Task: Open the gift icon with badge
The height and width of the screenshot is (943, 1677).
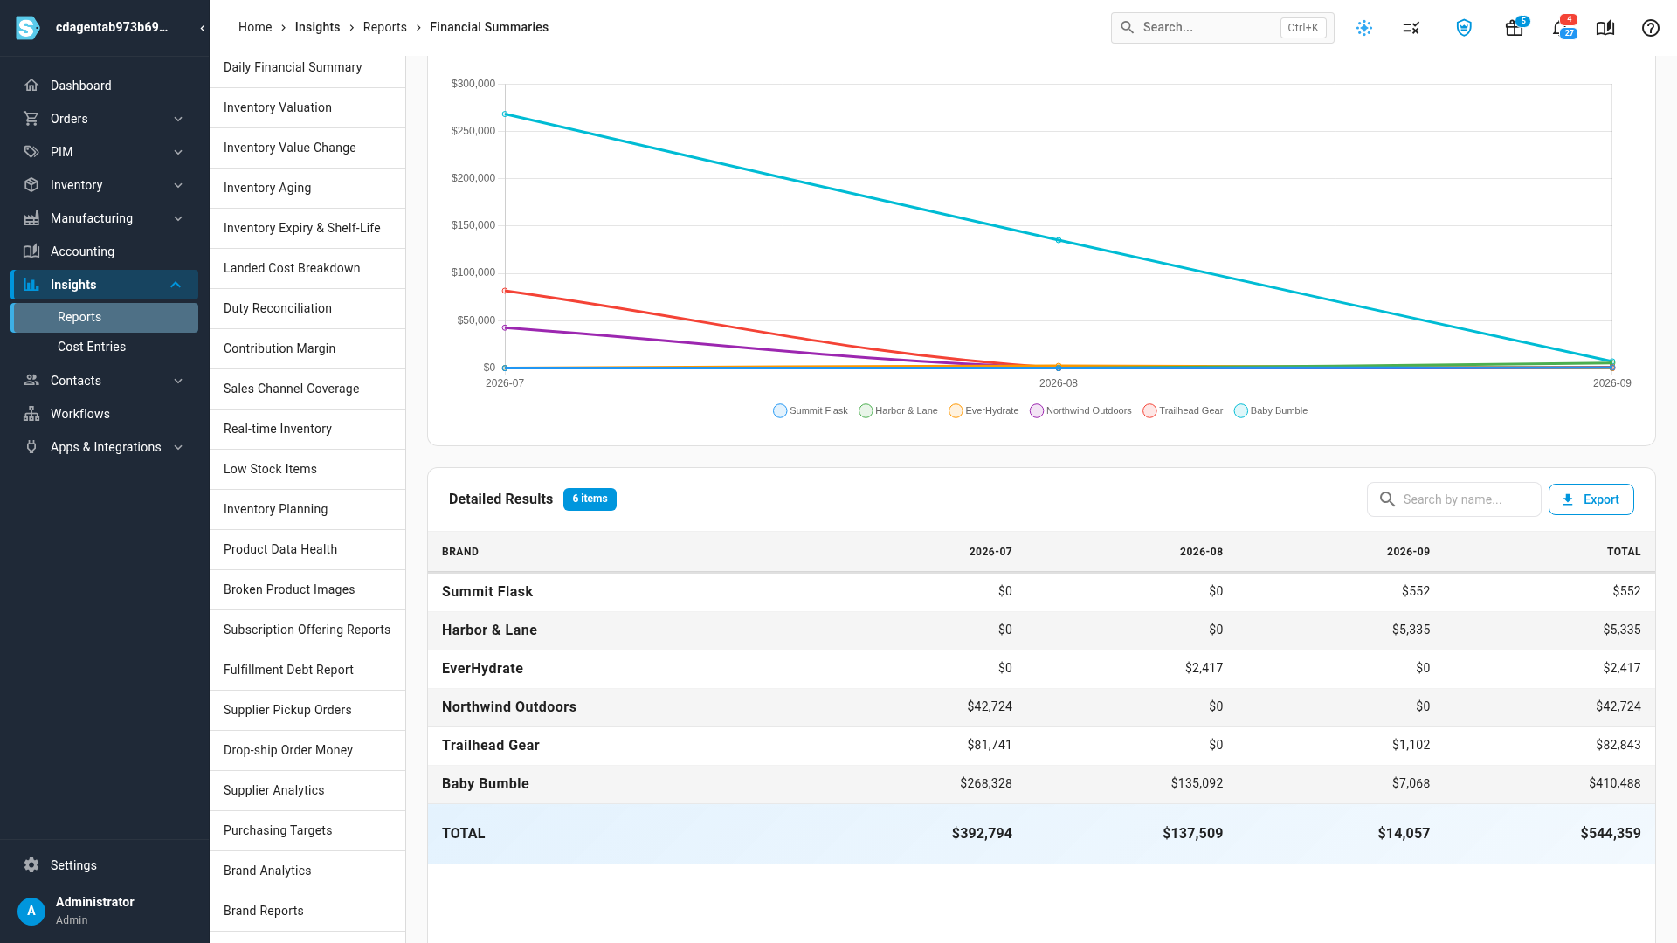Action: click(x=1515, y=28)
